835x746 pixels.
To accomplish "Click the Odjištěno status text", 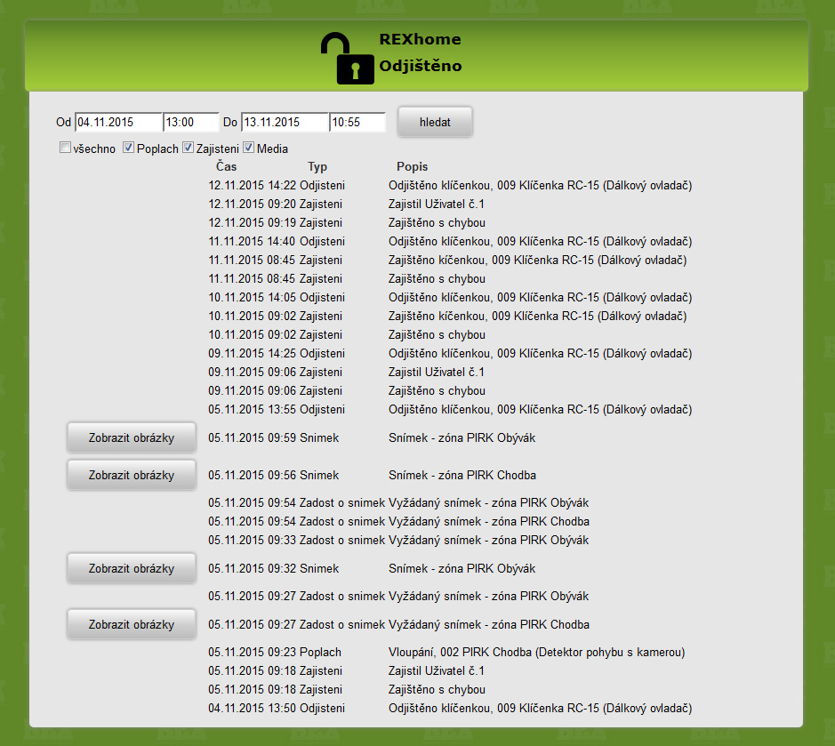I will point(421,66).
